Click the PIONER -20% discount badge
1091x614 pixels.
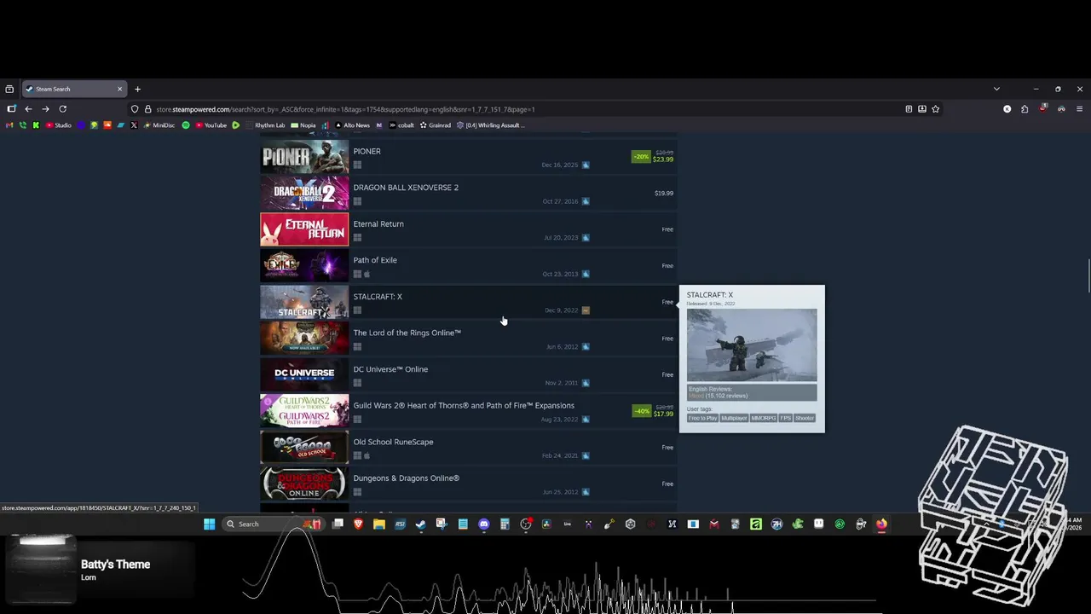pyautogui.click(x=641, y=157)
